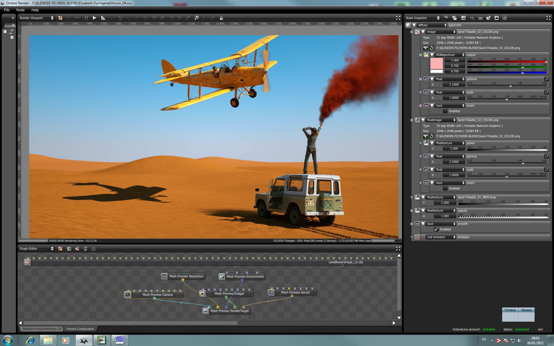Click the gamma value field showing 2.2000
Screen dimensions: 554x346
click(454, 162)
